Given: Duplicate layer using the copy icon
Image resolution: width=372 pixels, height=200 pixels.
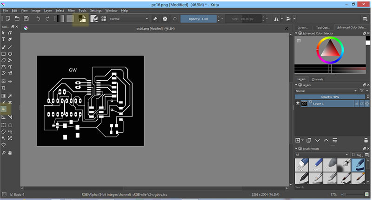Looking at the screenshot, I should [309, 140].
